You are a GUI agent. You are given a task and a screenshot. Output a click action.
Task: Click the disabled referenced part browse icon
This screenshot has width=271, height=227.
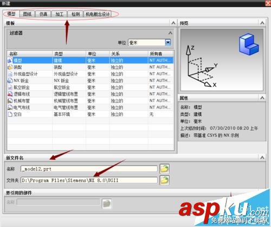tap(107, 204)
